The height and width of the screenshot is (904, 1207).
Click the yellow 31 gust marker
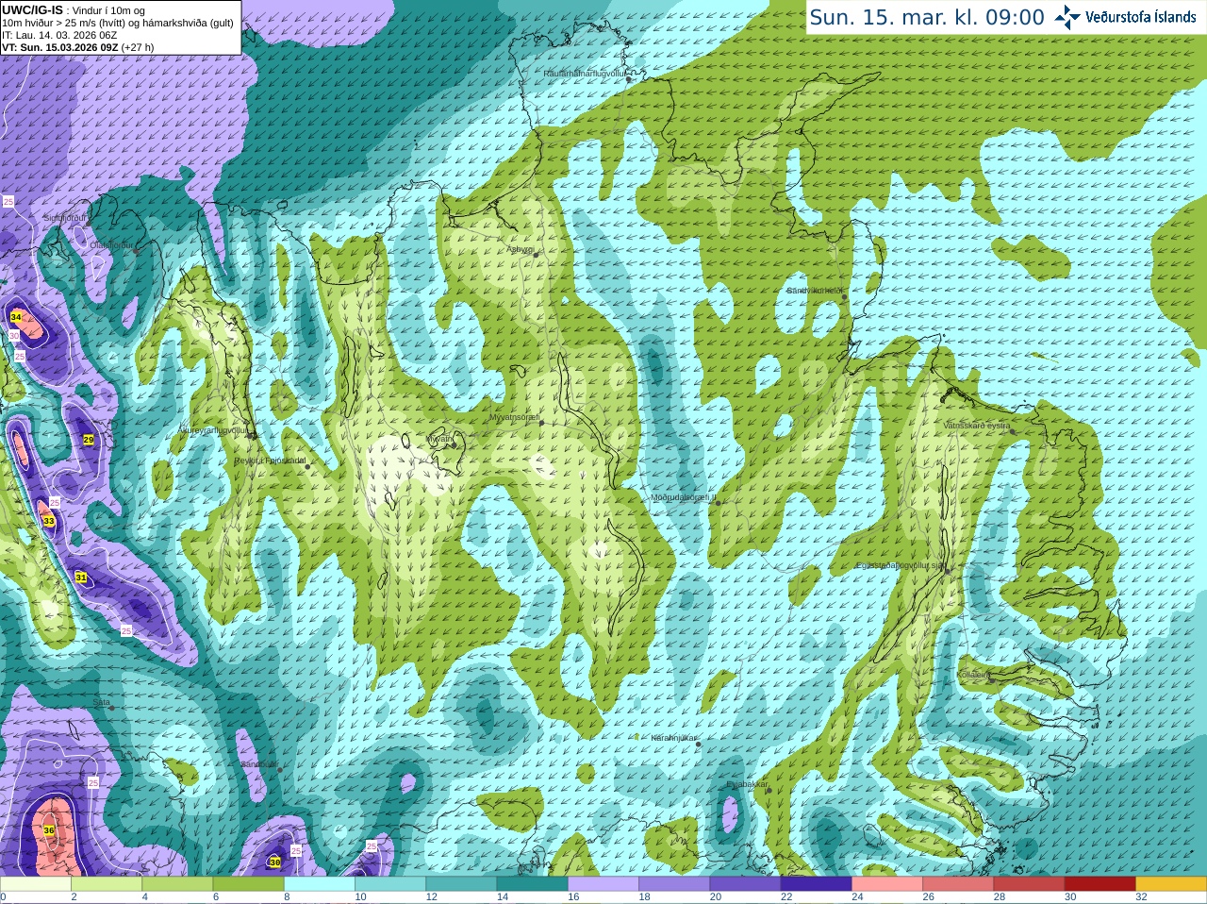(81, 578)
